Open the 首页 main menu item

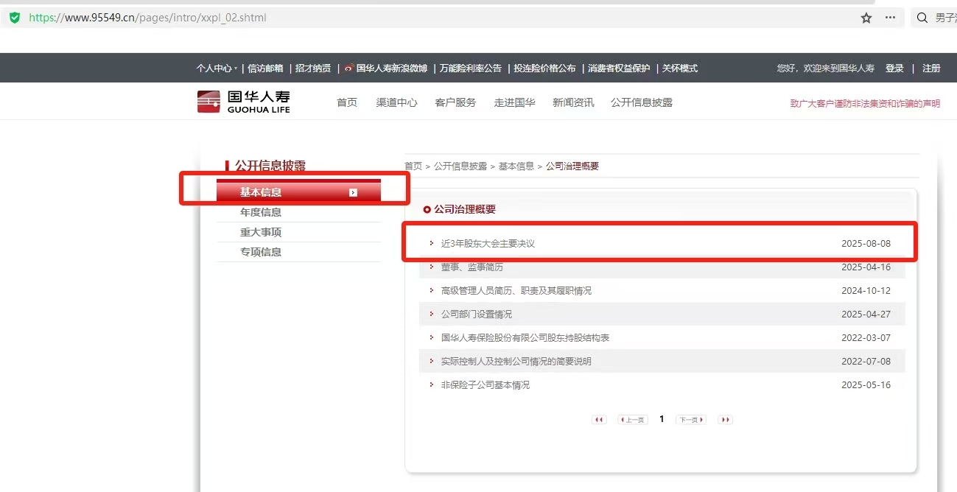click(347, 102)
